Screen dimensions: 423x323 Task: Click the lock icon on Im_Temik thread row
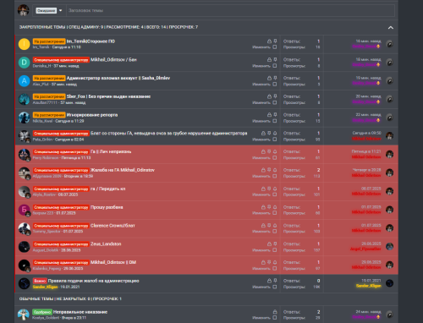(269, 41)
